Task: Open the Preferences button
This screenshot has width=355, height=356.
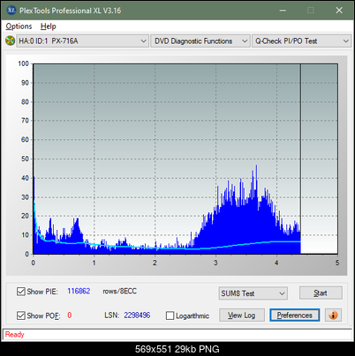Action: point(295,315)
